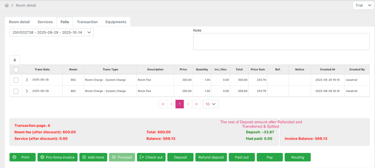Click the Refund deposit button
This screenshot has height=168, width=375.
click(211, 157)
